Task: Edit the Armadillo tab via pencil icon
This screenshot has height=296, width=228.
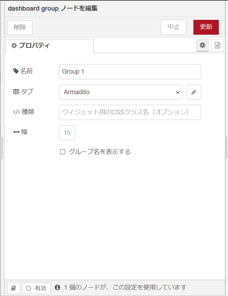Action: click(194, 92)
